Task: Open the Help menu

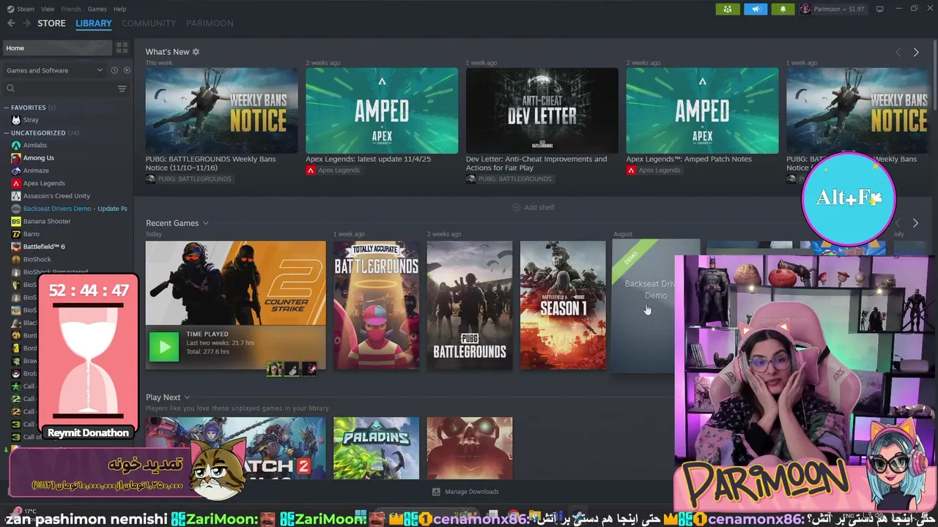Action: (x=119, y=9)
